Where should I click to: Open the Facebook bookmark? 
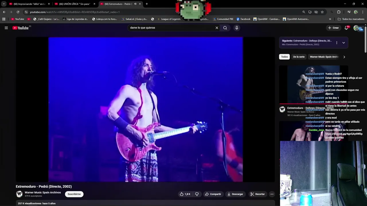click(x=243, y=19)
